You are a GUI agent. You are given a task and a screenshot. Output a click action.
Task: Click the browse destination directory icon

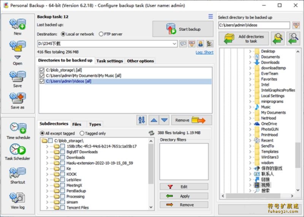[x=192, y=44]
